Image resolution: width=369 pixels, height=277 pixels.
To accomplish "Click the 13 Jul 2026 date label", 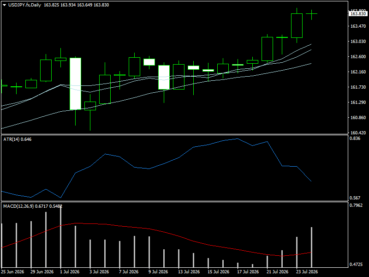I will [189, 272].
